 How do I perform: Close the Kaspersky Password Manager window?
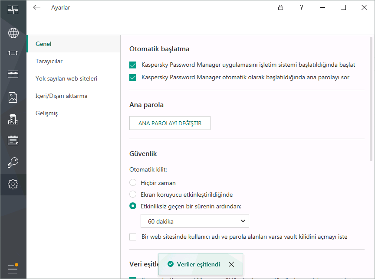(x=364, y=7)
